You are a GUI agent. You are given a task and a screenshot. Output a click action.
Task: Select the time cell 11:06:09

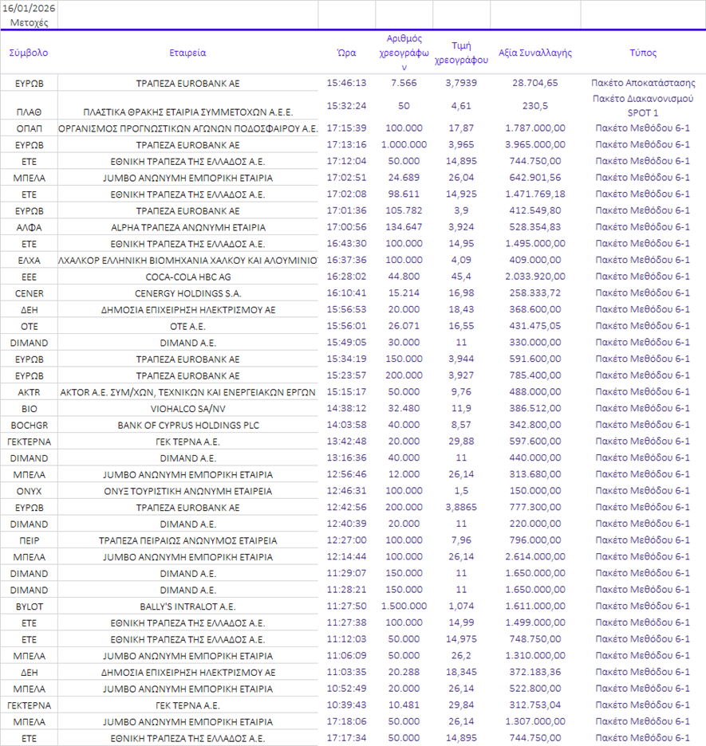[x=346, y=656]
